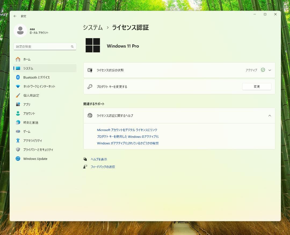The width and height of the screenshot is (290, 235).
Task: Click the フィードバックの送信 link
Action: point(103,167)
